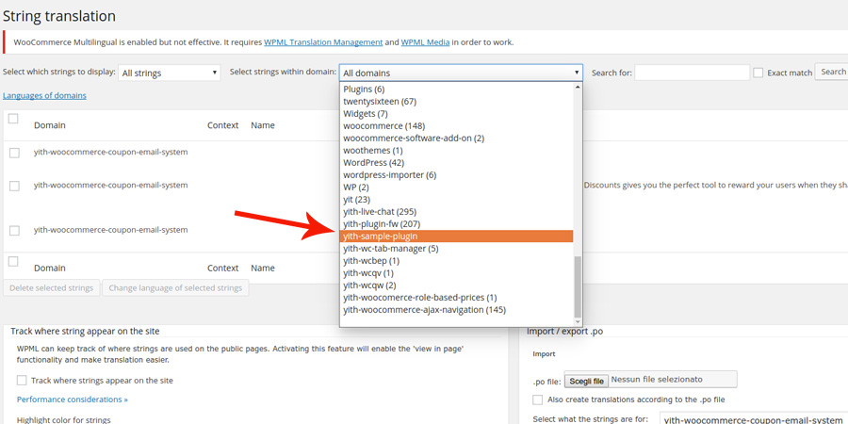Check 'Also create translations according to the .po file'
Image resolution: width=848 pixels, height=424 pixels.
[x=538, y=400]
